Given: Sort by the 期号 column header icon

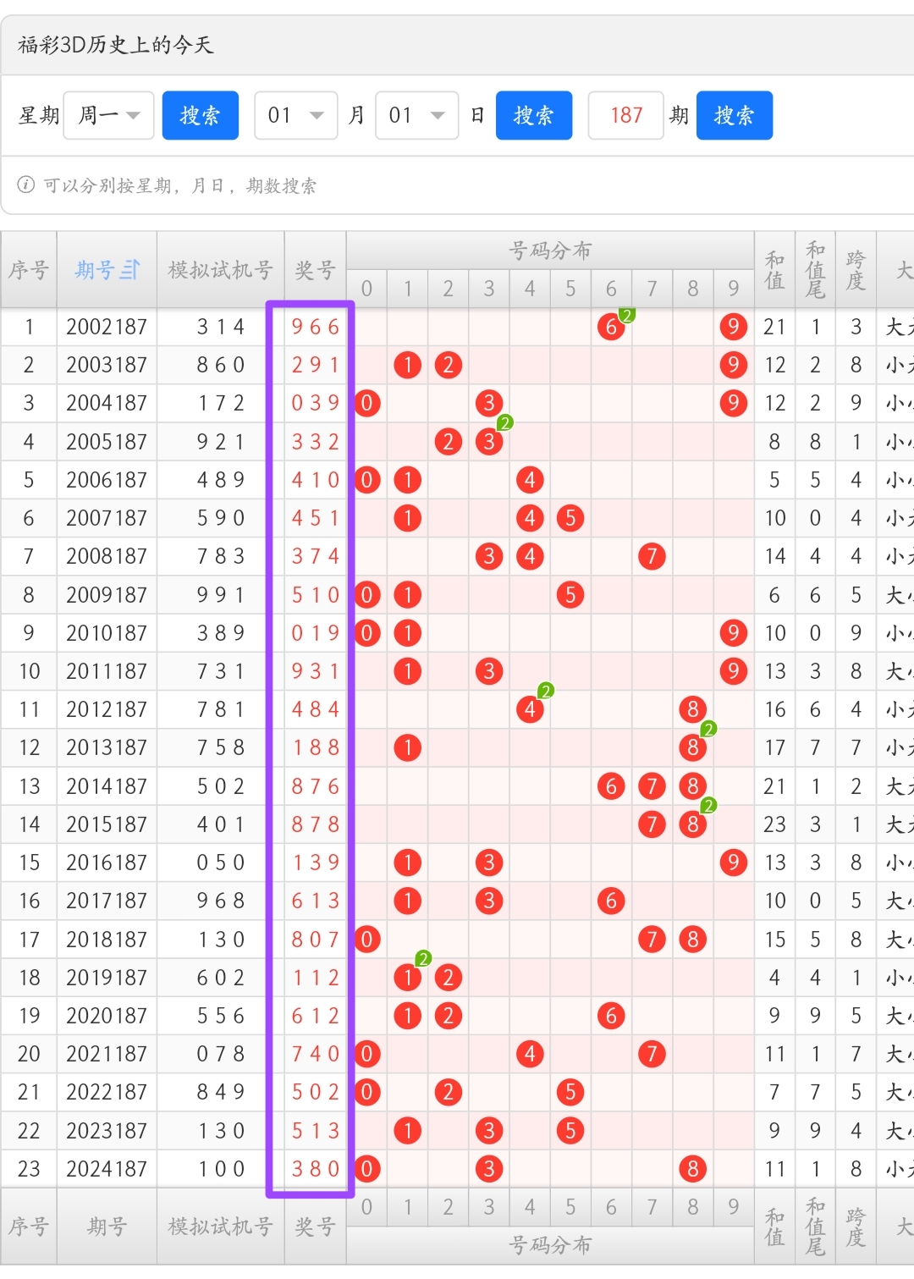Looking at the screenshot, I should click(129, 270).
